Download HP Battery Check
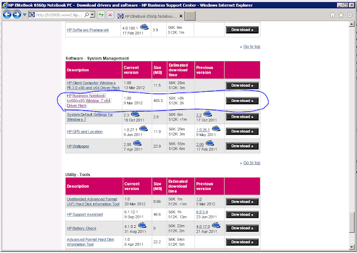Viewport: 357px width, 253px height. pos(242,228)
